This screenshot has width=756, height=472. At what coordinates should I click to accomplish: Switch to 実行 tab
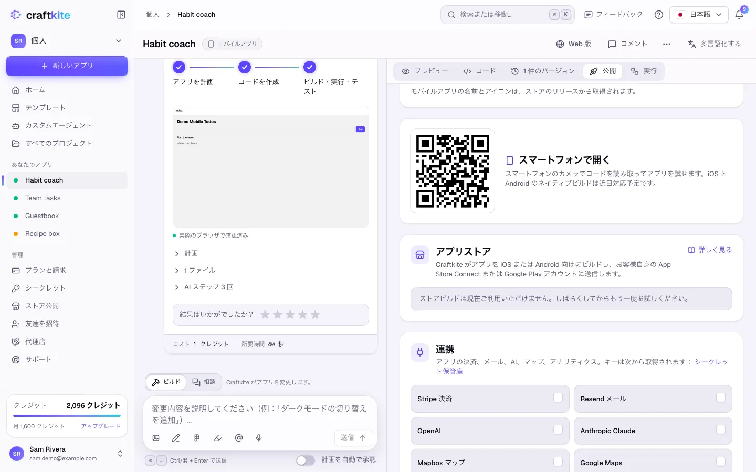(x=644, y=71)
